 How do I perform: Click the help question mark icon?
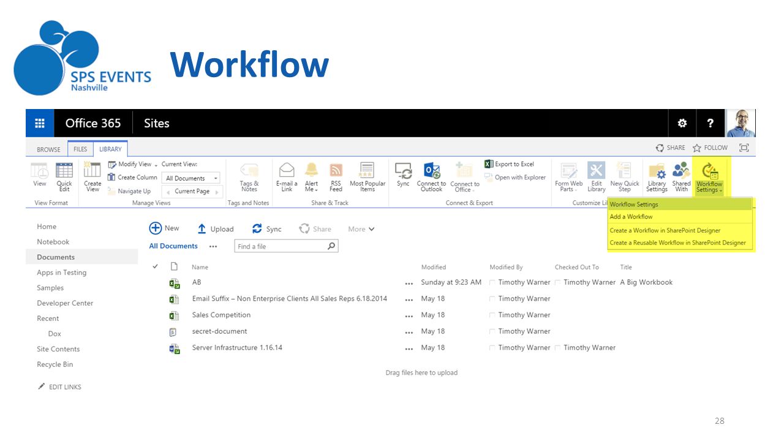coord(710,123)
